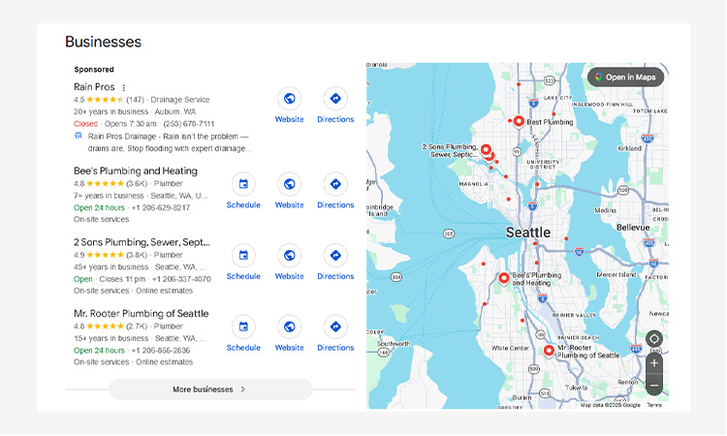
Task: Open Bee's Plumbing and Heating website icon
Action: click(289, 184)
